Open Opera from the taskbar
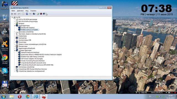 [20, 97]
